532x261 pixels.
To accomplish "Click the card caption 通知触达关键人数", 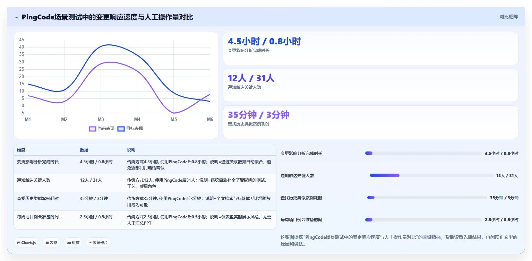I will point(244,87).
